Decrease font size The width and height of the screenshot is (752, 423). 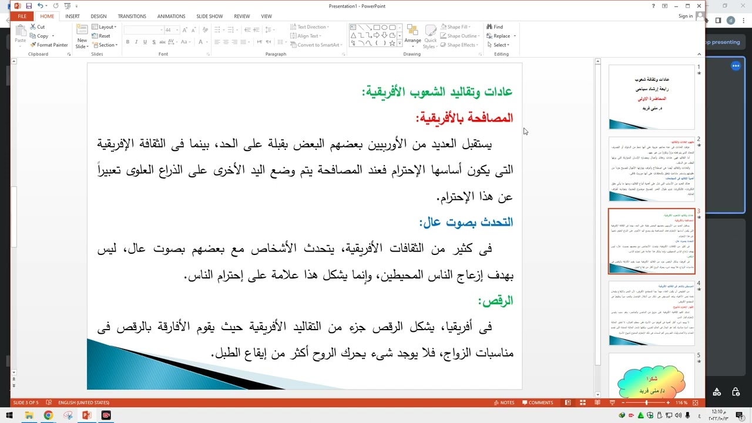click(x=193, y=29)
